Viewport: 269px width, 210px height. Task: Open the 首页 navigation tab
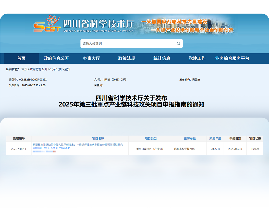point(21,58)
